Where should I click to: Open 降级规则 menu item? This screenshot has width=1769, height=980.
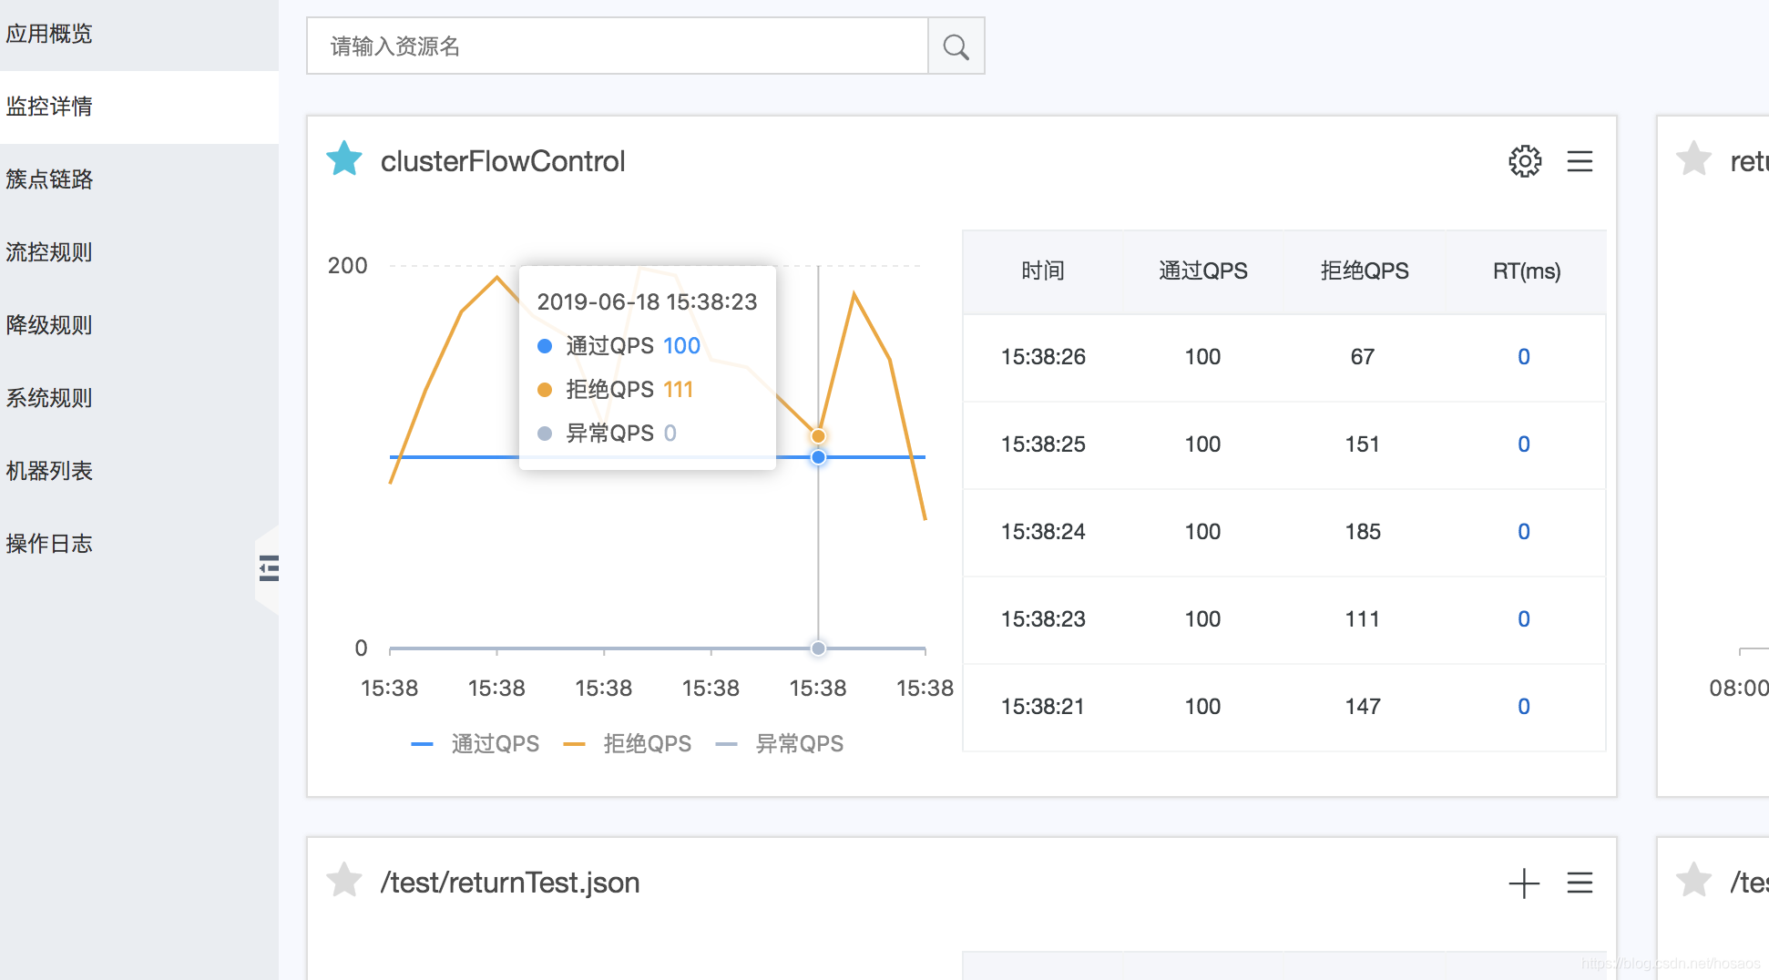[139, 325]
